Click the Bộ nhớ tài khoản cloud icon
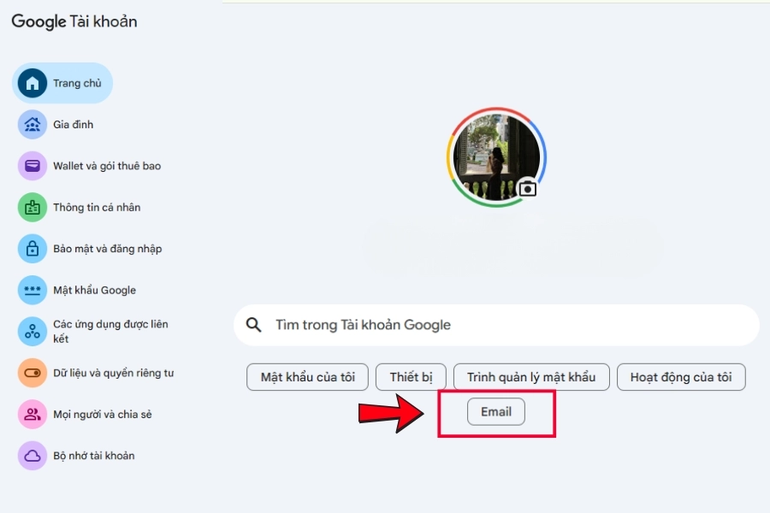Viewport: 770px width, 513px height. click(33, 456)
